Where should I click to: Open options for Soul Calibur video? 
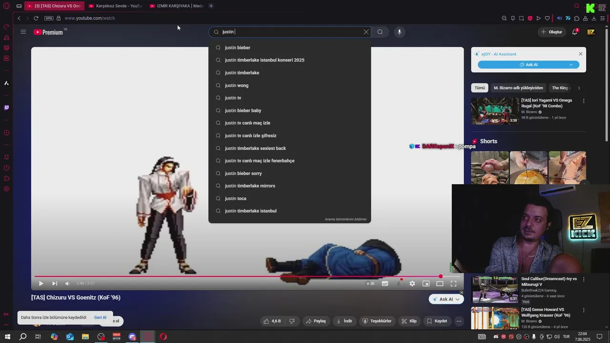click(584, 280)
